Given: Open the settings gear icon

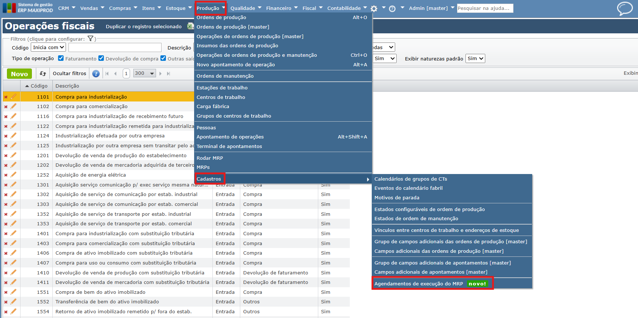Looking at the screenshot, I should [x=374, y=8].
